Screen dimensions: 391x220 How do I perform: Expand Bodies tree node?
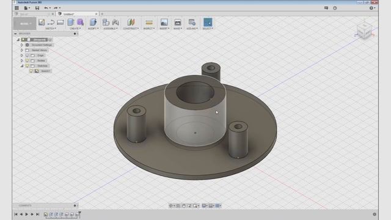(22, 61)
